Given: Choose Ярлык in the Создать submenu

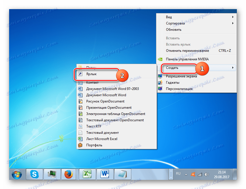Looking at the screenshot, I should 116,74.
